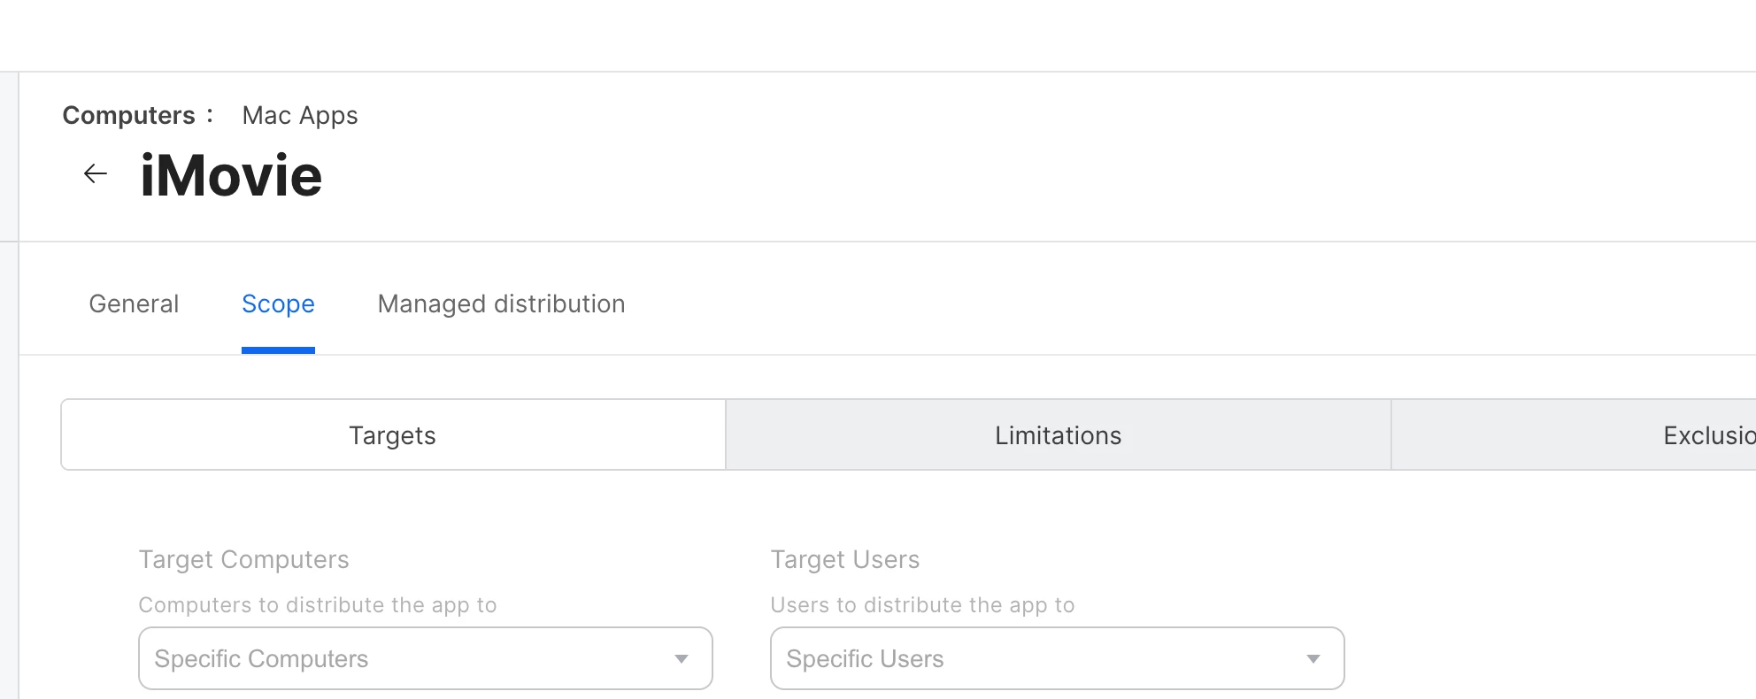Viewport: 1756px width, 699px height.
Task: Click the caret arrow in Specific Computers dropdown
Action: [x=682, y=658]
